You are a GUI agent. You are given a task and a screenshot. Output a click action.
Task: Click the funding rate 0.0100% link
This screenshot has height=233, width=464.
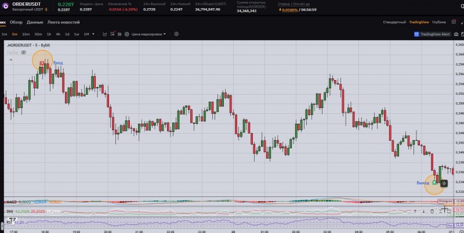(289, 10)
